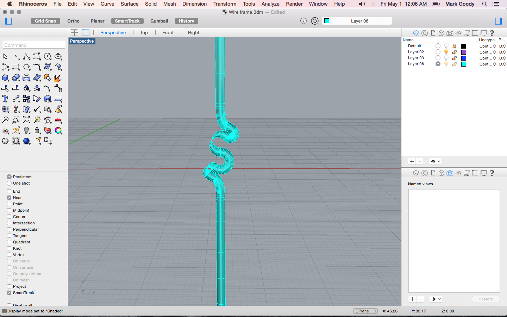This screenshot has width=507, height=317.
Task: Select the Box solid tool
Action: click(5, 78)
